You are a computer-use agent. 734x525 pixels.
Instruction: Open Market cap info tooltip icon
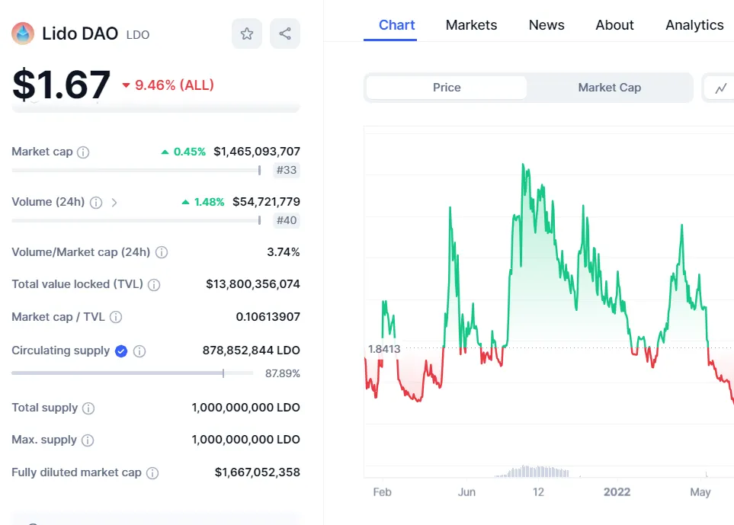click(x=83, y=152)
